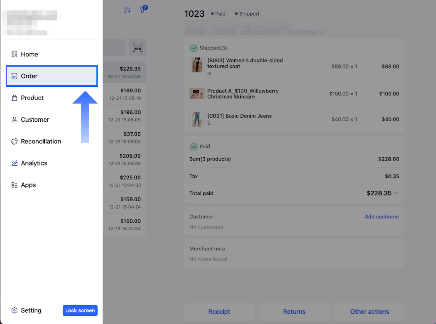
Task: Click the Setting gear icon
Action: [14, 310]
